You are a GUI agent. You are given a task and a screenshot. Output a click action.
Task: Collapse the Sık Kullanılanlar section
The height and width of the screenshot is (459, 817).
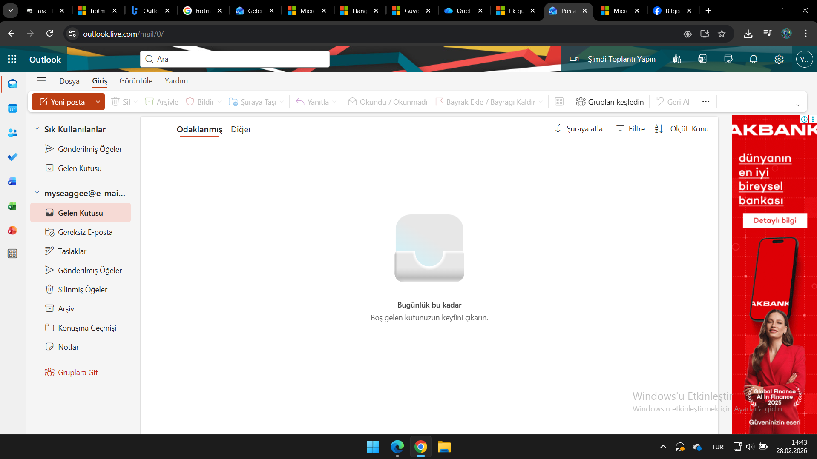(x=37, y=129)
